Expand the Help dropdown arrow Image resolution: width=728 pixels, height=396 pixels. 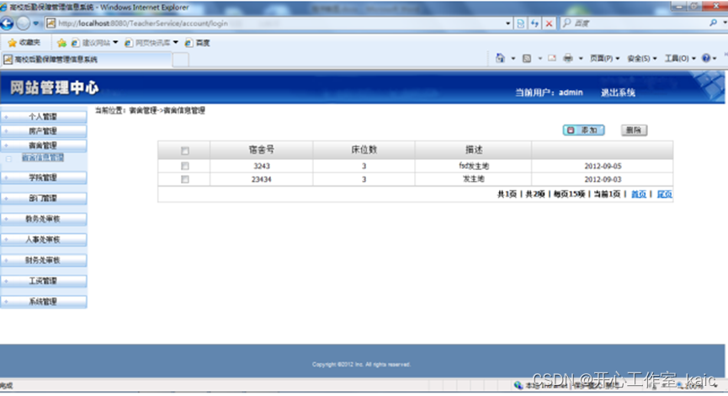pyautogui.click(x=715, y=58)
